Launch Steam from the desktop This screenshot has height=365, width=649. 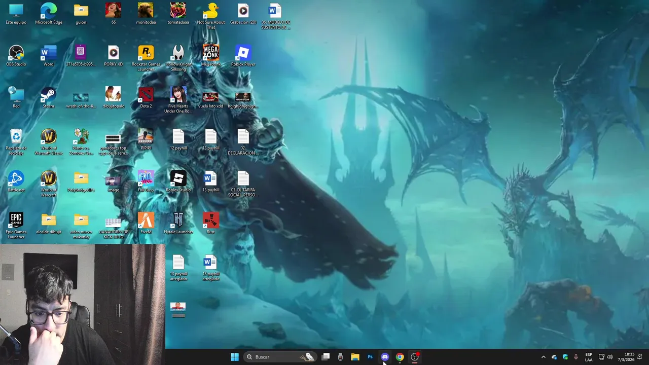tap(49, 97)
